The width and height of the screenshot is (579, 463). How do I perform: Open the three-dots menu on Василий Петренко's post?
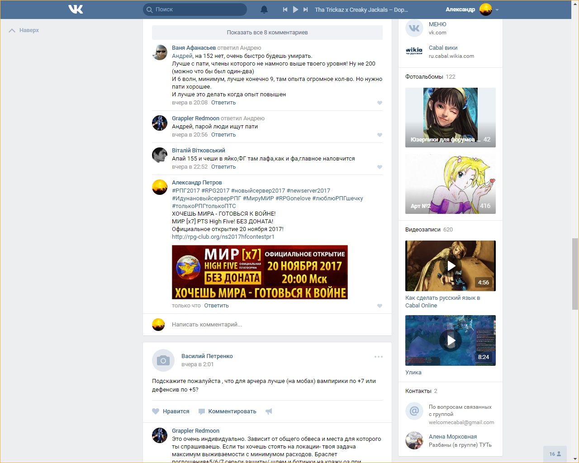pos(379,357)
